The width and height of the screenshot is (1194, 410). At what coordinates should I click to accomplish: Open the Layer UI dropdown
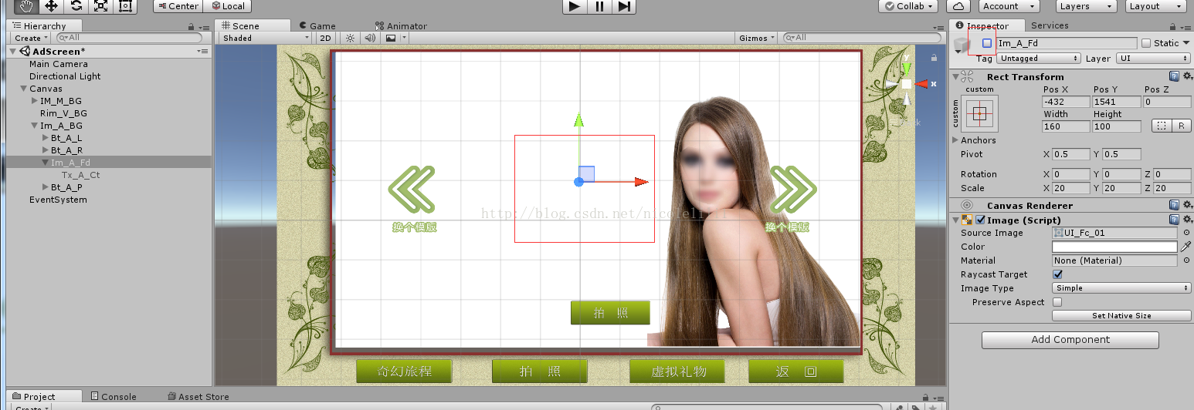(1152, 58)
